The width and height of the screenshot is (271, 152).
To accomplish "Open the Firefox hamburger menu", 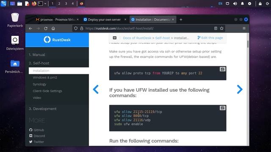I will (244, 28).
